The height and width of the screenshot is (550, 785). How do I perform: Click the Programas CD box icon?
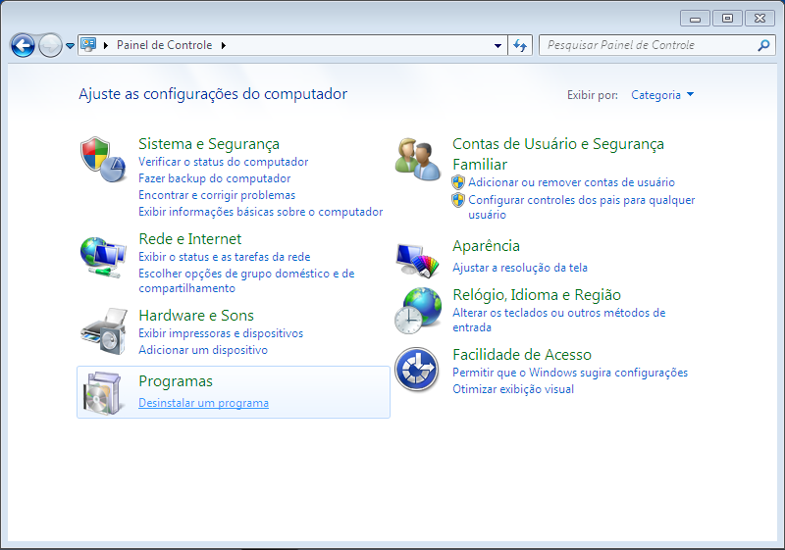pos(103,393)
